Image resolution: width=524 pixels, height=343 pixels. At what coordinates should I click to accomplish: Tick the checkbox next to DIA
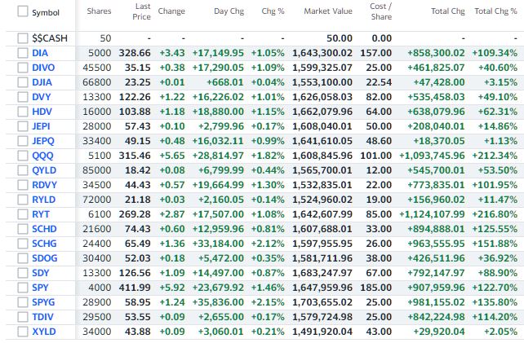[x=22, y=52]
